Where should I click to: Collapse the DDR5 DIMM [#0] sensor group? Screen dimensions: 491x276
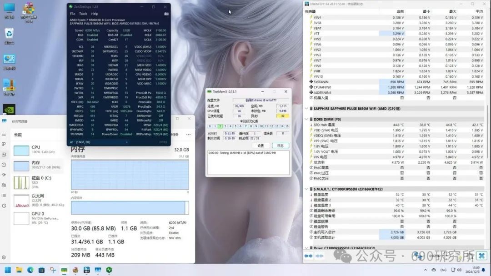coord(306,120)
